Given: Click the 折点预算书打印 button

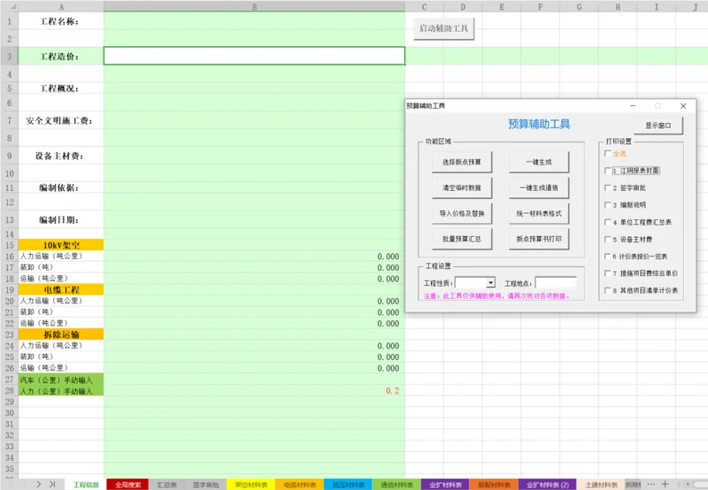Looking at the screenshot, I should 539,239.
